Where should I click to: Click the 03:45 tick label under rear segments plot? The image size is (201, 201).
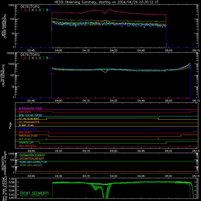tap(31, 101)
